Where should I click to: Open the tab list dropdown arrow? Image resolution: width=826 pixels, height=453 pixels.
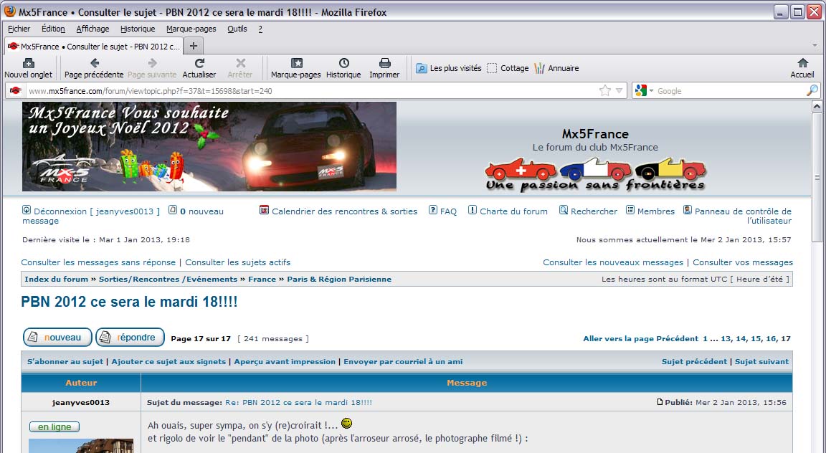[x=815, y=46]
